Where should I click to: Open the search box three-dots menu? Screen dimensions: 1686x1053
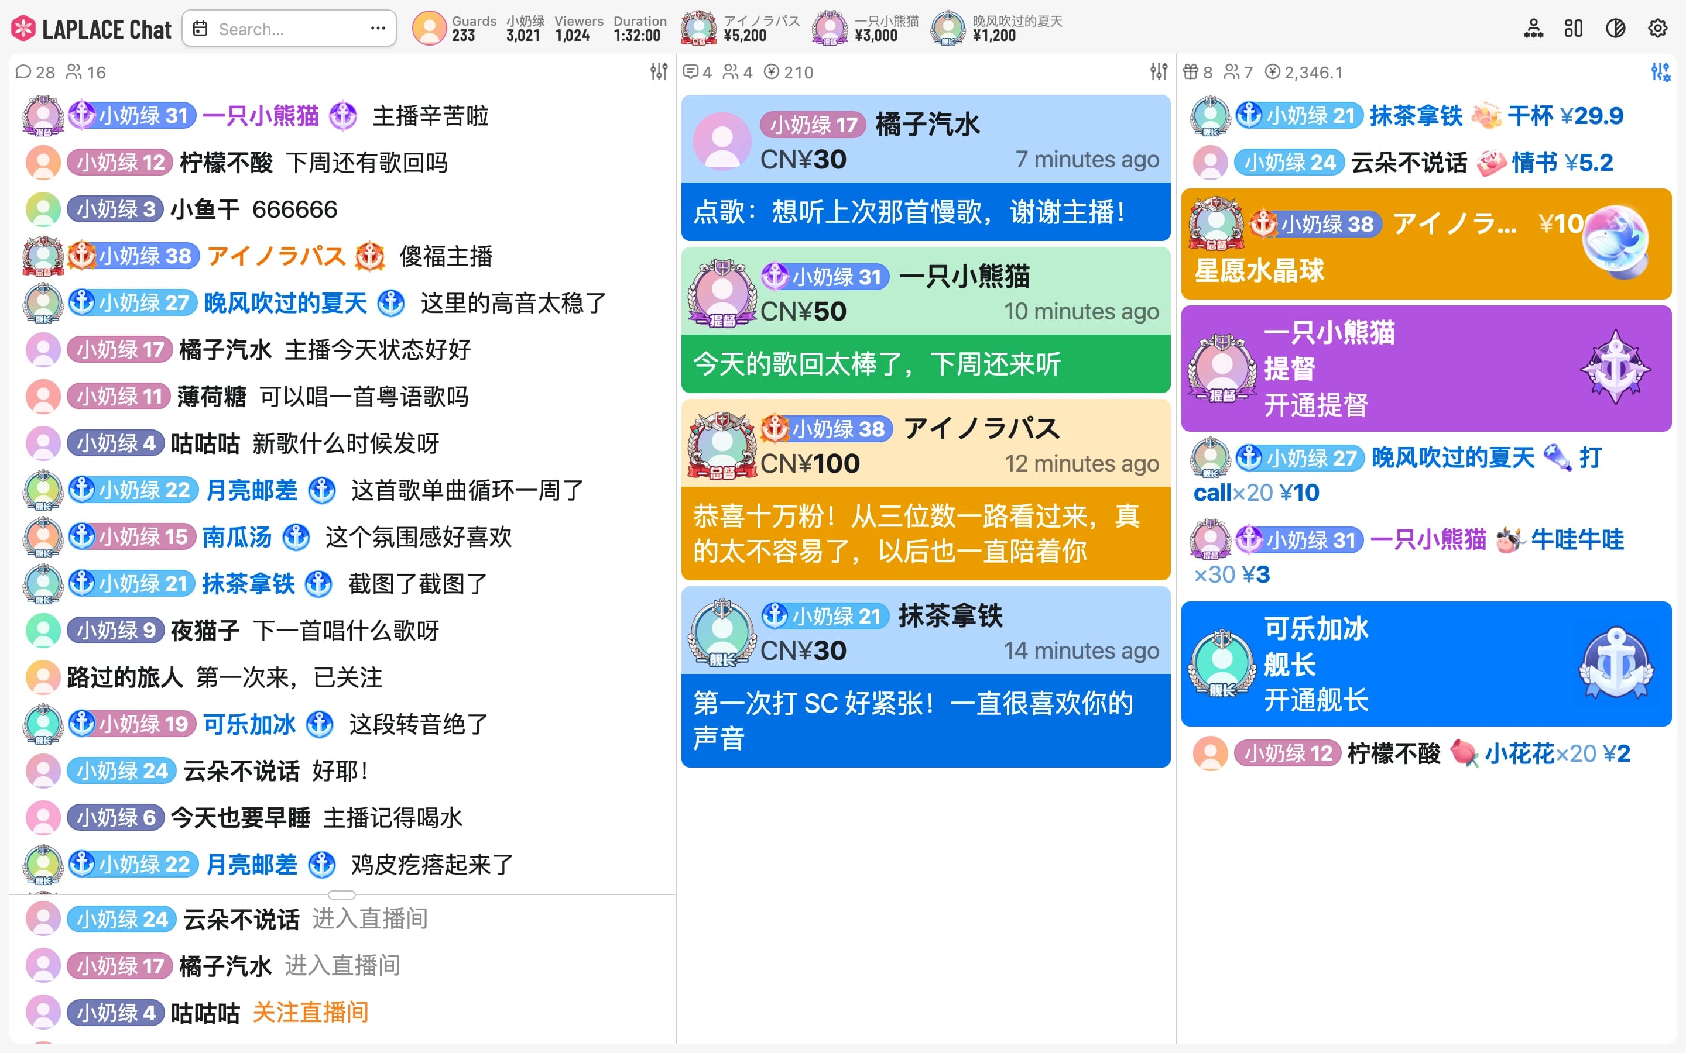click(x=378, y=29)
